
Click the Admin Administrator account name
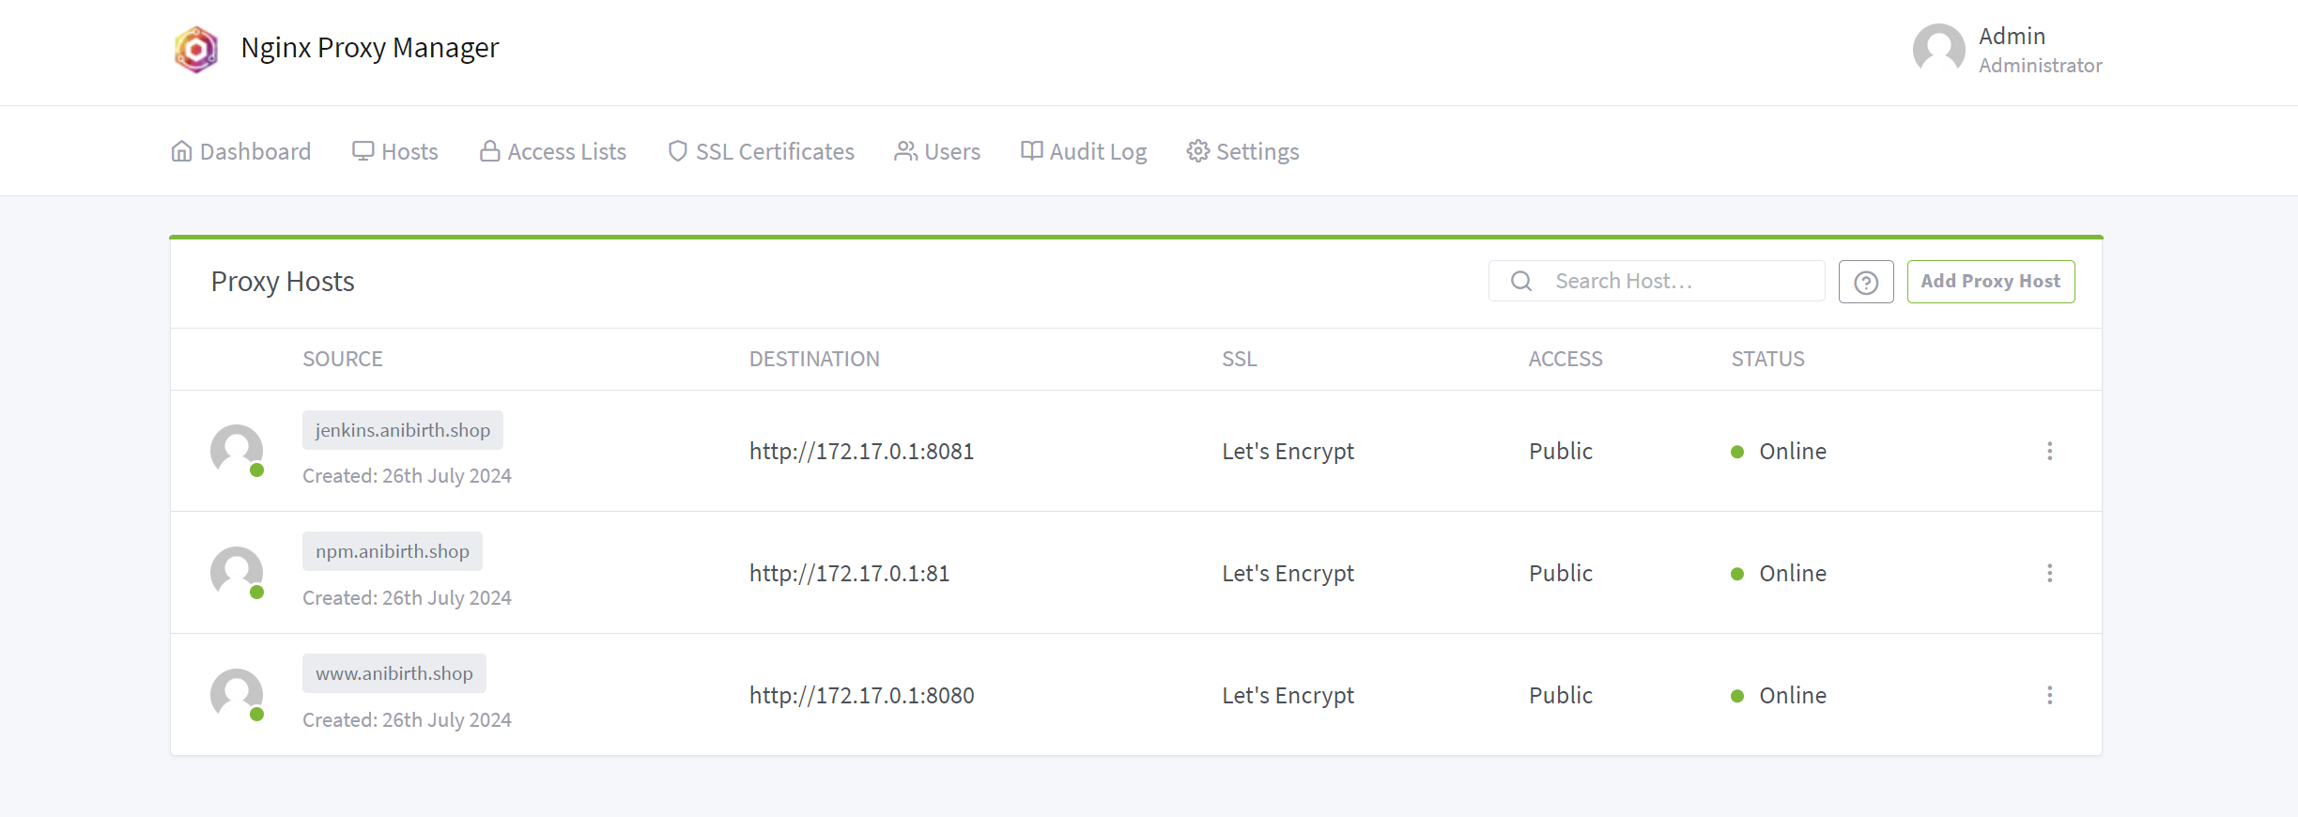coord(2040,50)
